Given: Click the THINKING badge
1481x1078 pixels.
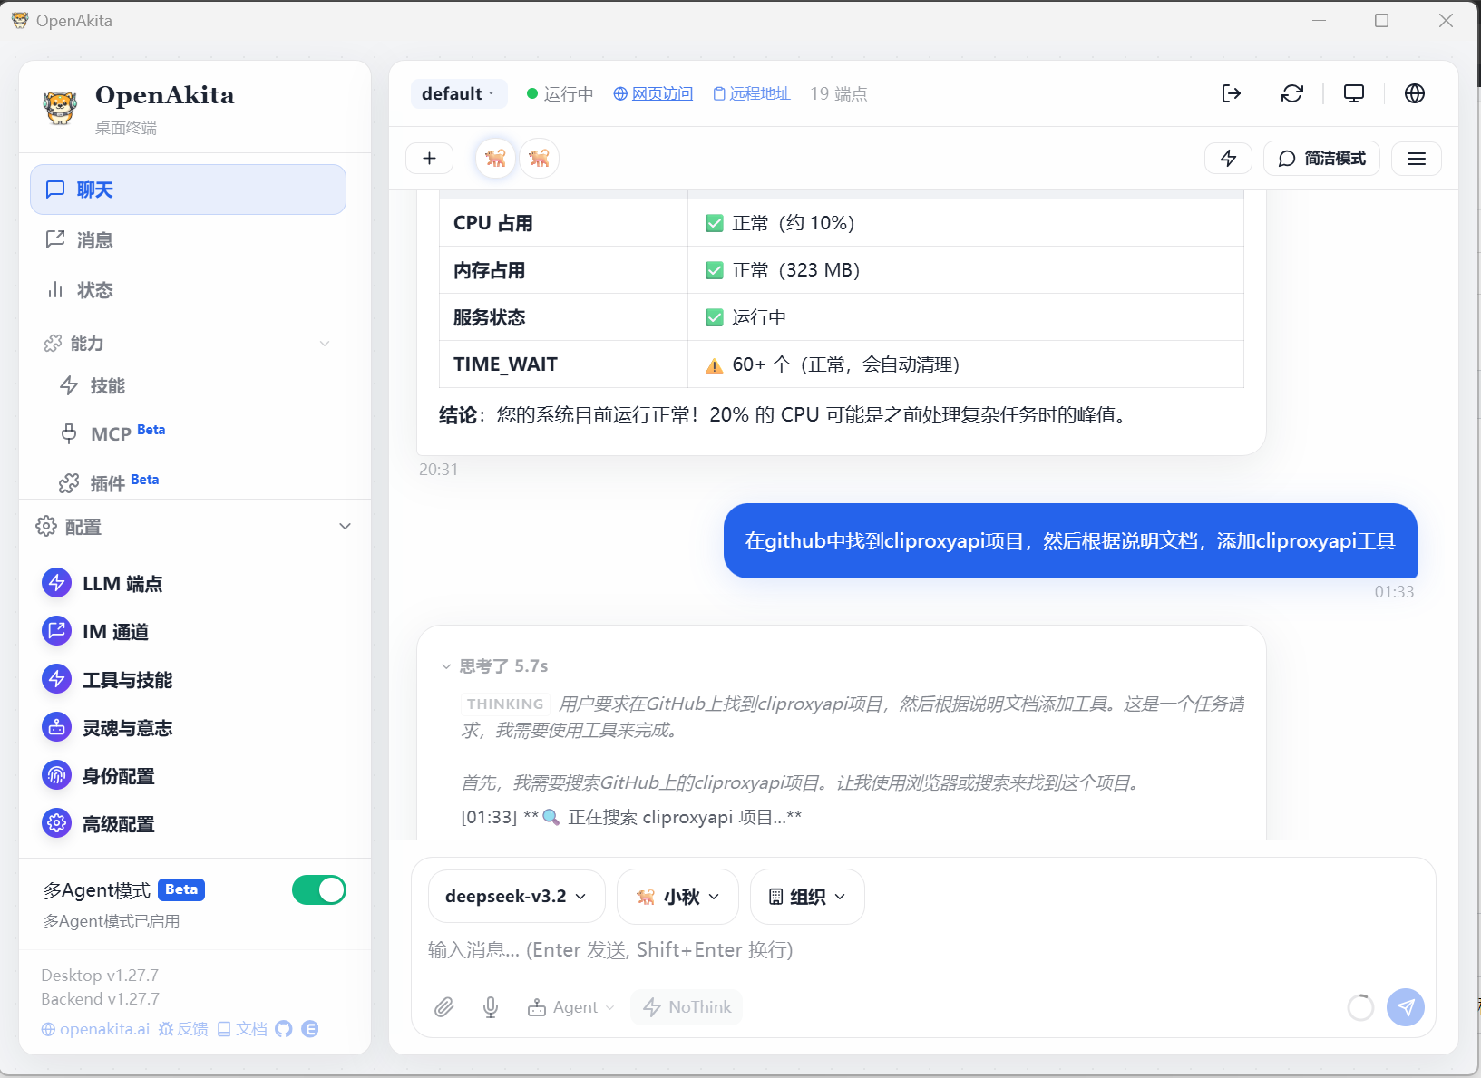Looking at the screenshot, I should click(505, 704).
